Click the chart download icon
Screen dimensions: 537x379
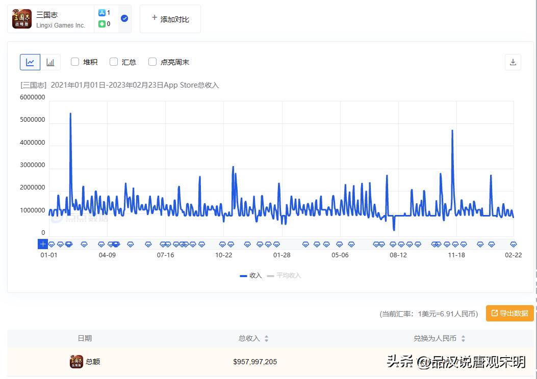pos(513,61)
